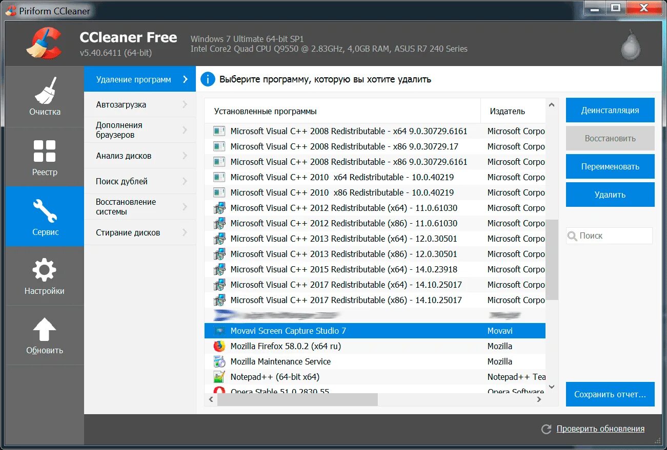Select the Mozilla Maintenance Service entry

coord(375,361)
